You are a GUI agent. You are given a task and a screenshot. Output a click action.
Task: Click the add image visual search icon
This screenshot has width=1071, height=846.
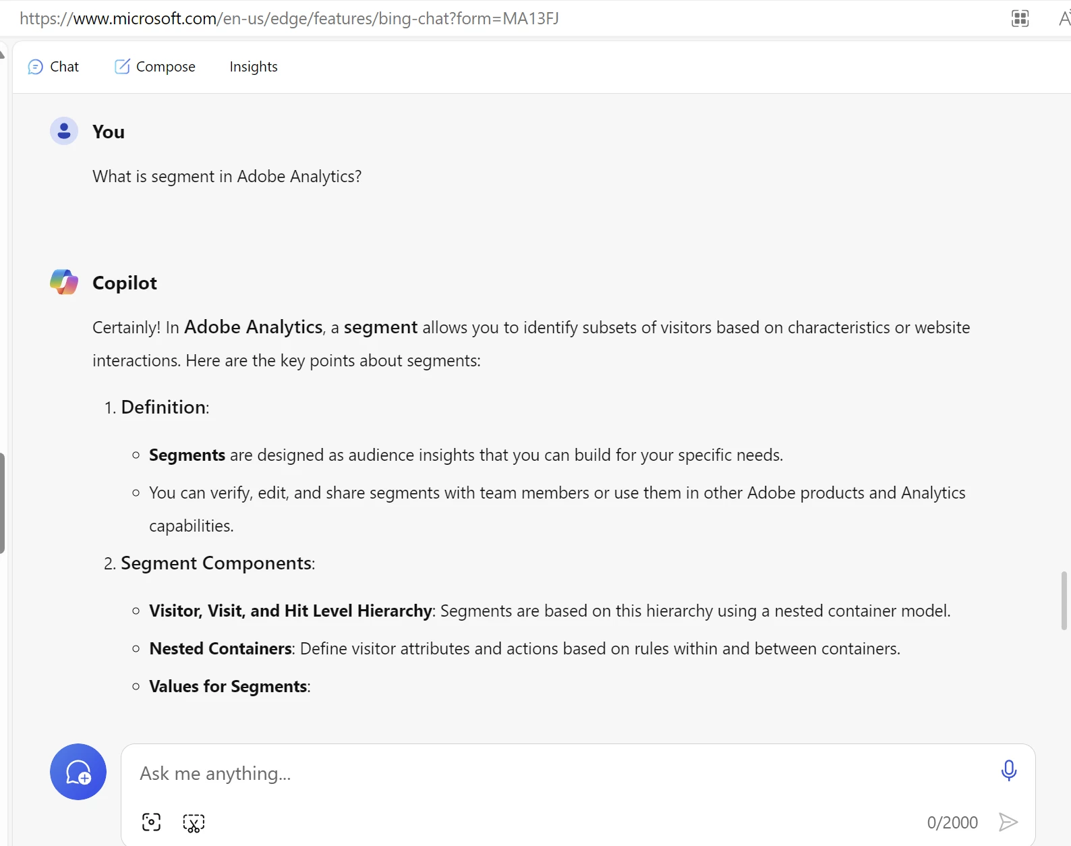tap(152, 822)
